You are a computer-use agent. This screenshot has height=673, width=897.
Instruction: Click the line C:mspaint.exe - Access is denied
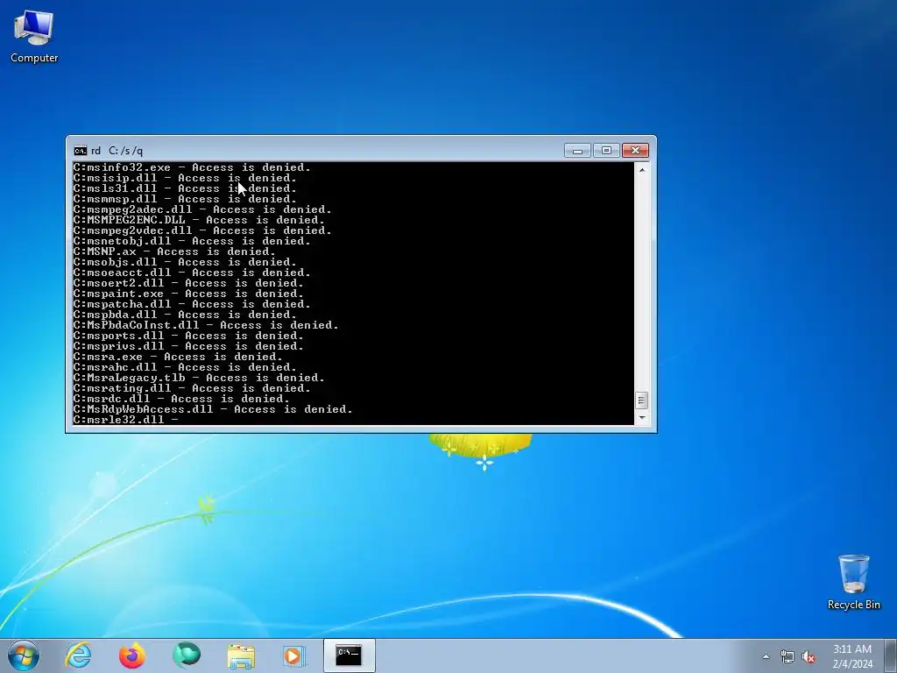(189, 294)
